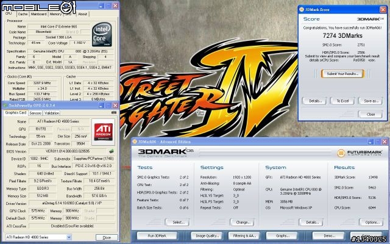Click the Intel Core logo in CPU-Z
This screenshot has width=390, height=244.
[102, 35]
